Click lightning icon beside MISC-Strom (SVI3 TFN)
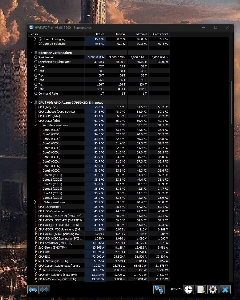This screenshot has width=240, height=300. (x=36, y=261)
